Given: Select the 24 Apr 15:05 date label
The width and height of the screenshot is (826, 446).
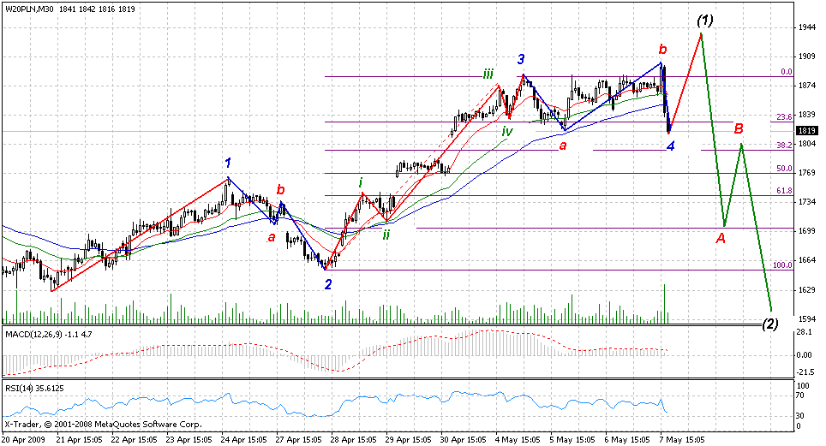Looking at the screenshot, I should point(243,438).
